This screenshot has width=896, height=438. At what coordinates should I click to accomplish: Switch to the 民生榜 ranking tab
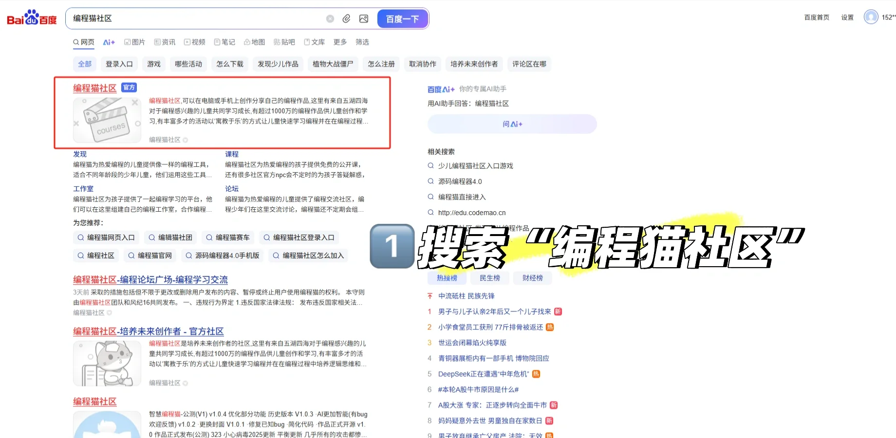click(490, 278)
